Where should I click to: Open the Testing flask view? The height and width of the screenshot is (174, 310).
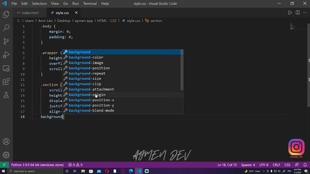click(x=6, y=95)
